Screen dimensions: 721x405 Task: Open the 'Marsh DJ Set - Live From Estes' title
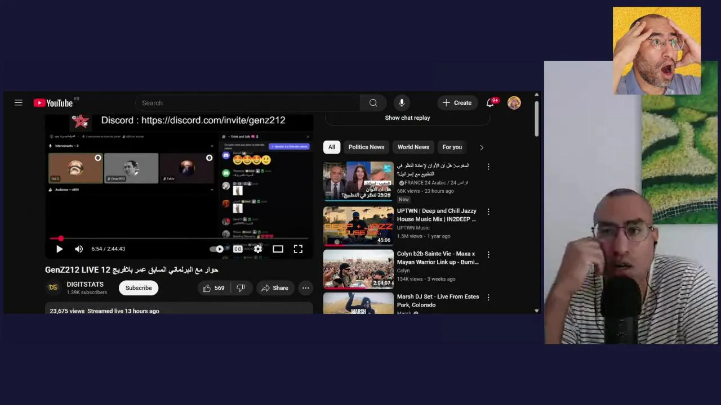click(438, 300)
